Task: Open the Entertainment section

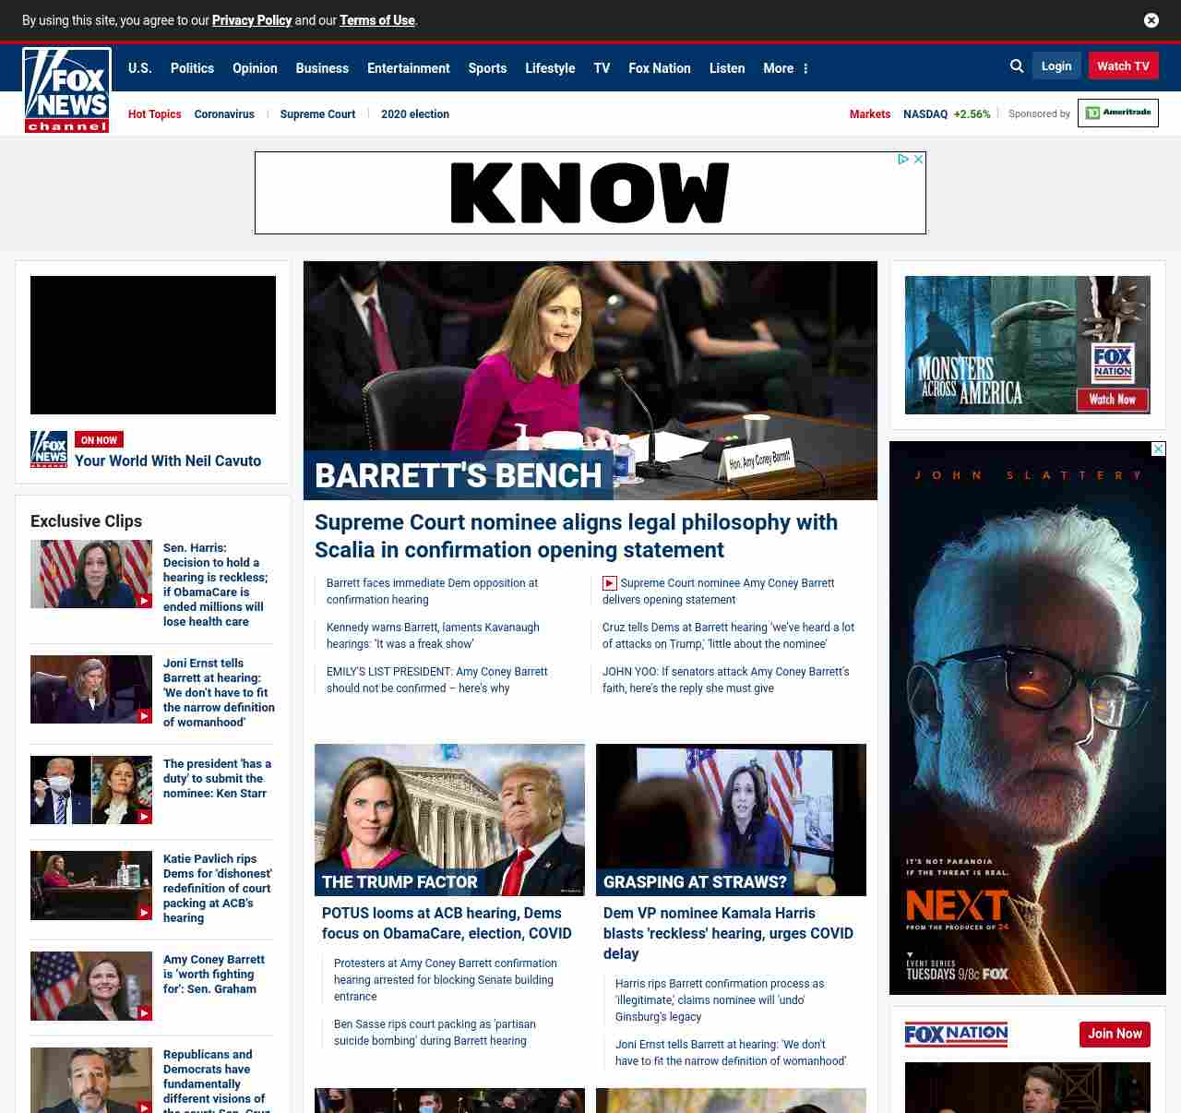Action: [x=408, y=68]
